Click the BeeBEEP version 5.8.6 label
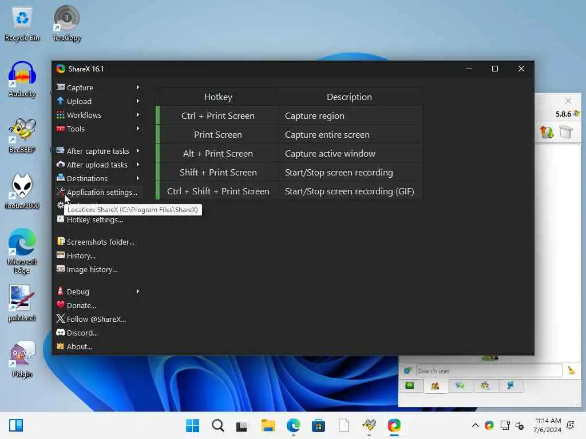Image resolution: width=586 pixels, height=439 pixels. pyautogui.click(x=563, y=114)
